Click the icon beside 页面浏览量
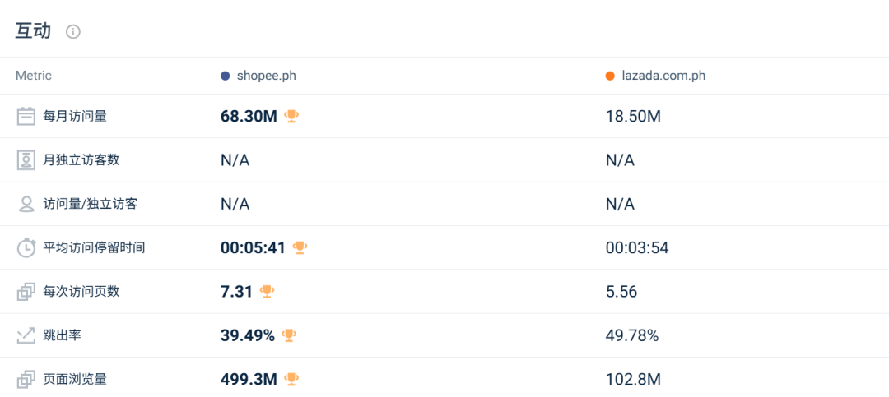Screen dimensions: 889x397 coord(26,379)
